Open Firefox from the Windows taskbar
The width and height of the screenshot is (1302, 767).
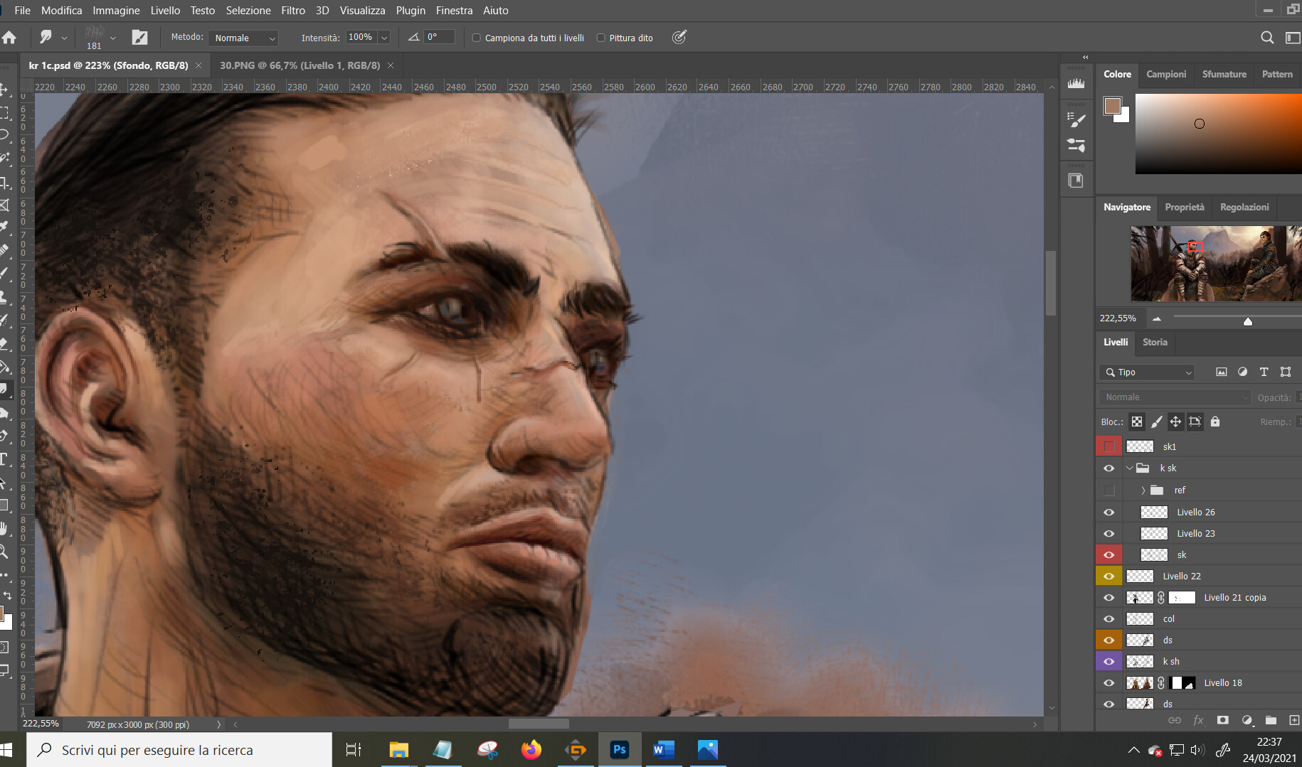[531, 750]
